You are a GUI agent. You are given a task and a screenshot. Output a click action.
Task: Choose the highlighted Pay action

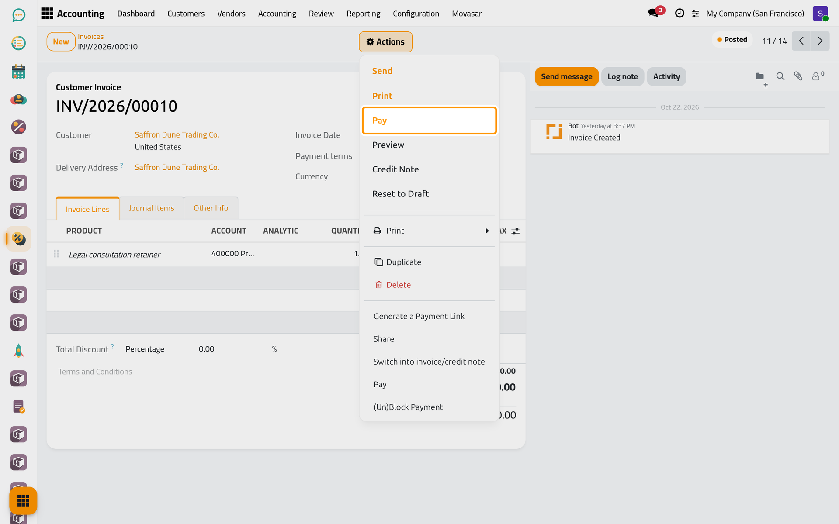pos(429,121)
